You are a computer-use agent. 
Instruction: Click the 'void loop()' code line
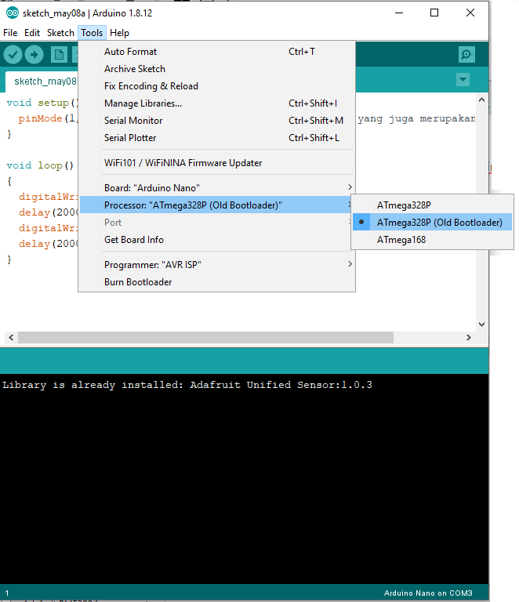(40, 165)
